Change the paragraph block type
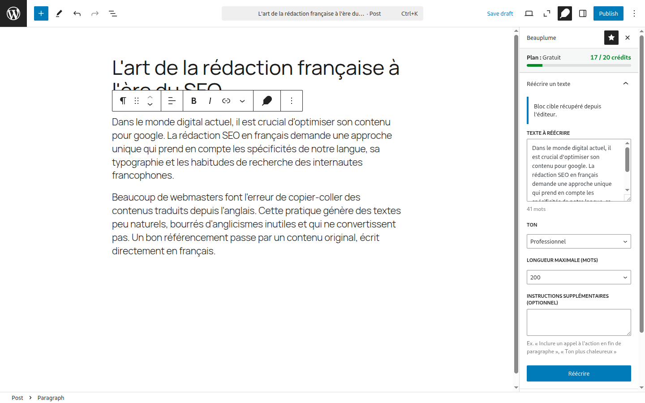This screenshot has height=403, width=645. pos(123,101)
